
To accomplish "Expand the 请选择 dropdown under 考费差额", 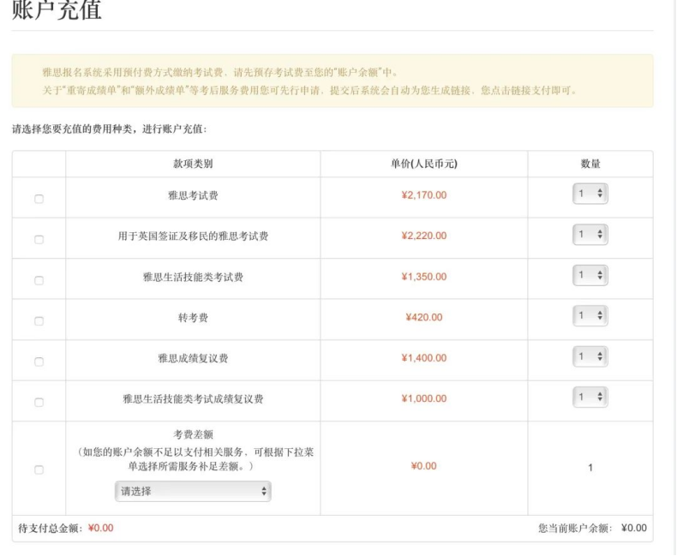I will (x=193, y=491).
